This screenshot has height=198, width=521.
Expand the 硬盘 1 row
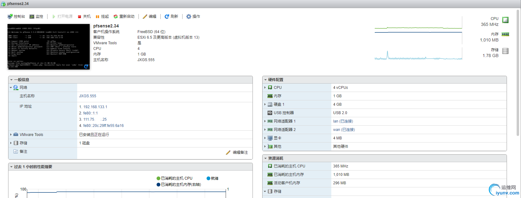tap(265, 104)
